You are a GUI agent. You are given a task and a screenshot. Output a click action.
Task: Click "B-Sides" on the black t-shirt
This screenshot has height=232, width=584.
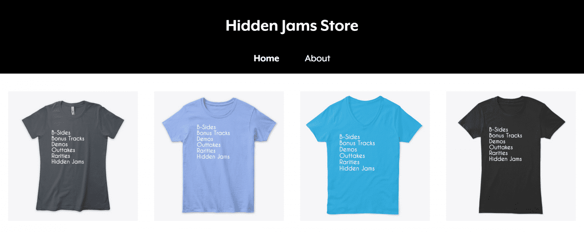tap(499, 130)
